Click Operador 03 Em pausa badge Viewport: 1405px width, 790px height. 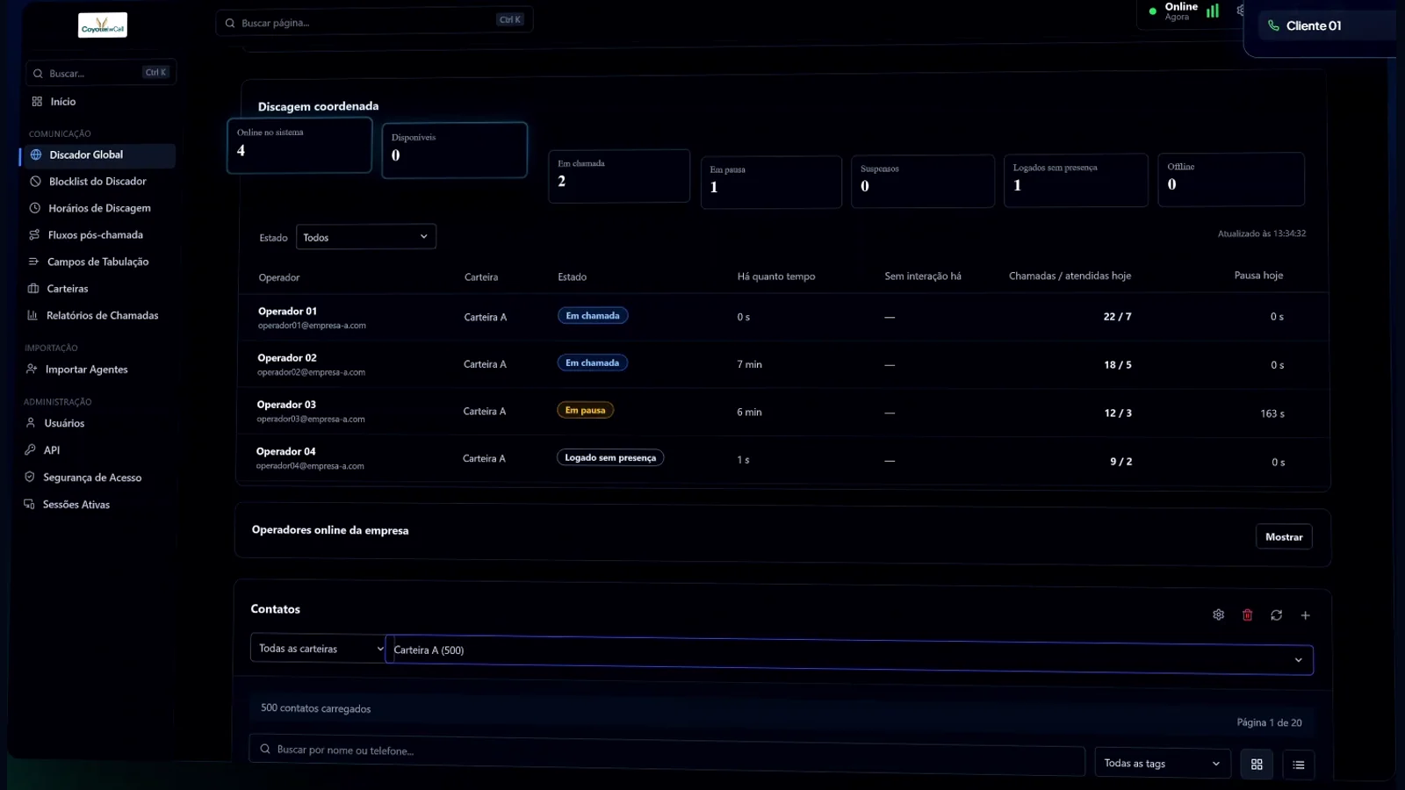[x=585, y=410]
